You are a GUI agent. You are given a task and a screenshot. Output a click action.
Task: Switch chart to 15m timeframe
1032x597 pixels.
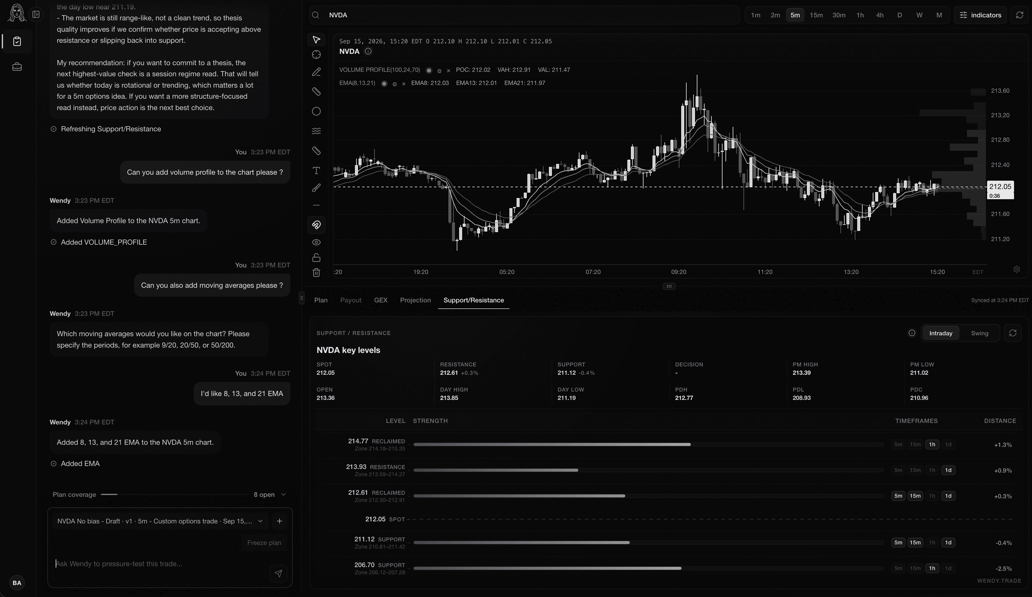point(816,15)
